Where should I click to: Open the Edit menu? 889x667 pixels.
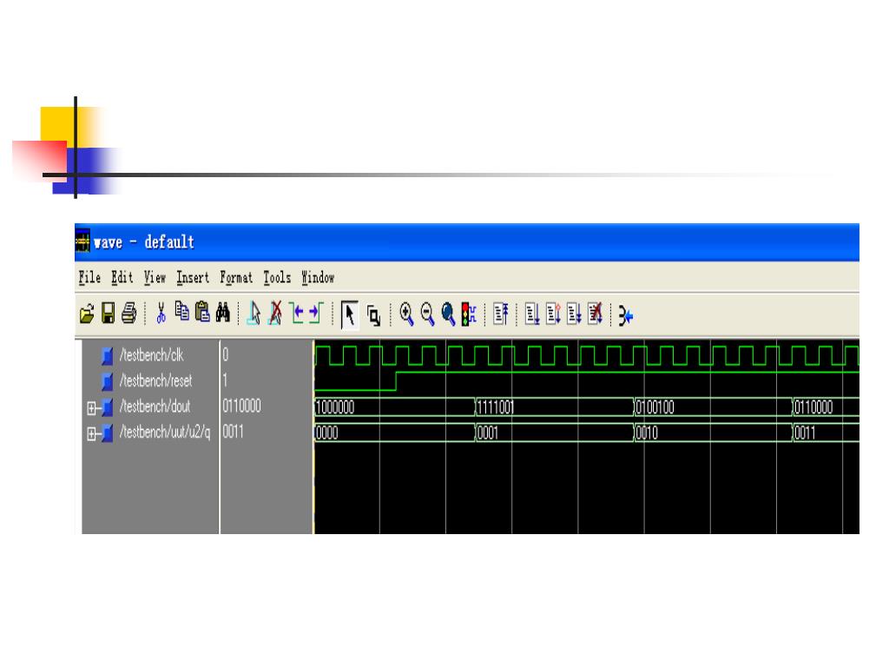coord(122,277)
